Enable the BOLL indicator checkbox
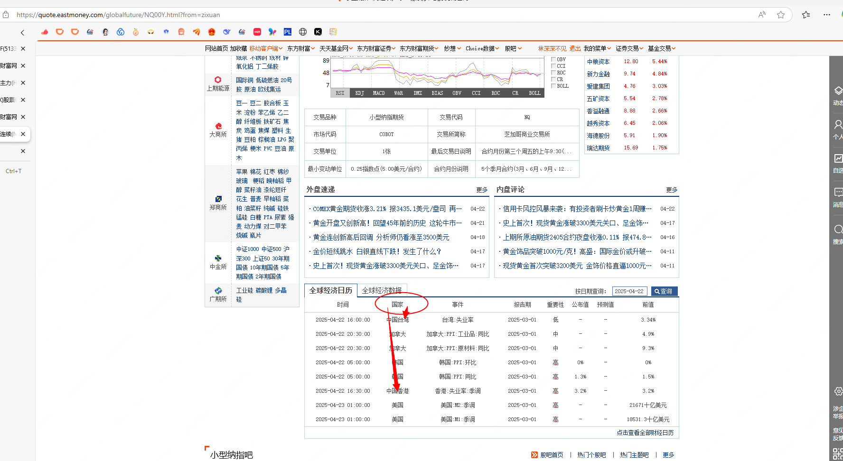This screenshot has width=843, height=461. [553, 86]
